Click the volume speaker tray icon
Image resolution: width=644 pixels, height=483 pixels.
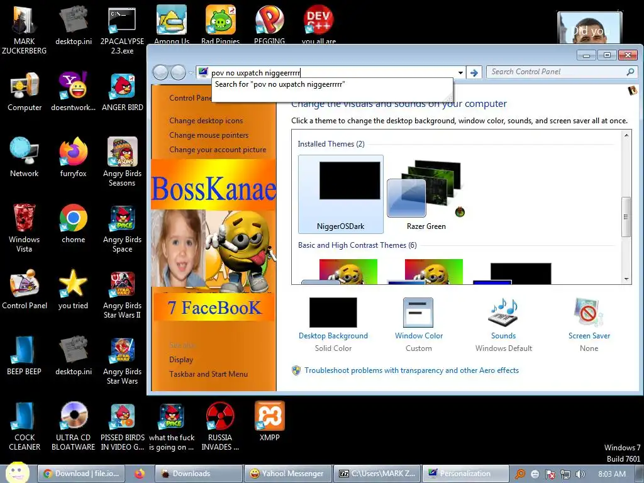(580, 474)
